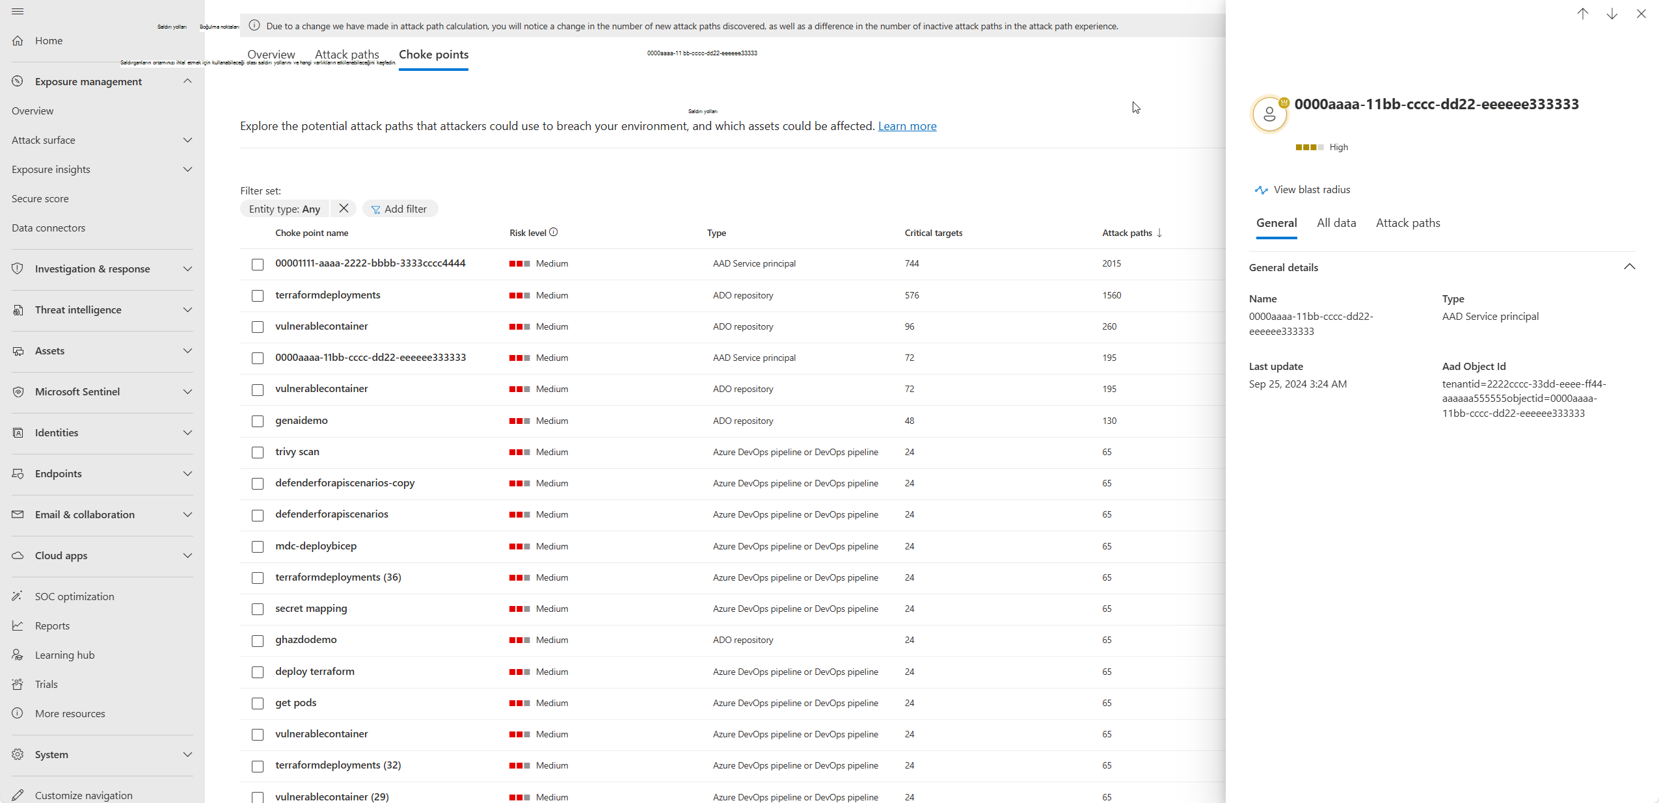
Task: Click the Customize navigation pencil icon
Action: pos(18,795)
